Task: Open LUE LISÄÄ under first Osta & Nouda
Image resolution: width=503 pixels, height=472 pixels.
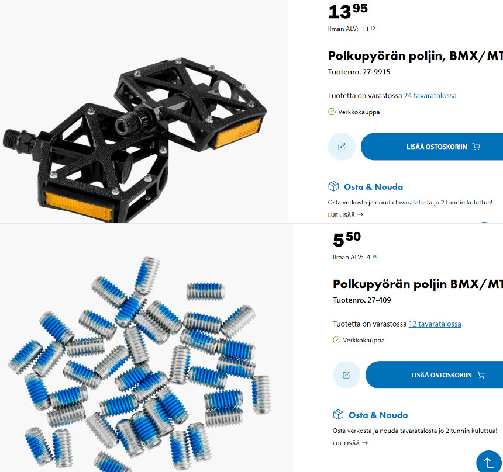Action: click(345, 215)
